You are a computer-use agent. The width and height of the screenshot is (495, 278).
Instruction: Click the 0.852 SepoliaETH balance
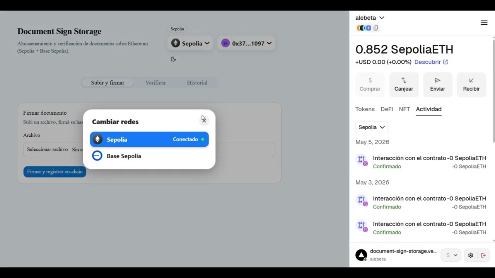[x=404, y=49]
